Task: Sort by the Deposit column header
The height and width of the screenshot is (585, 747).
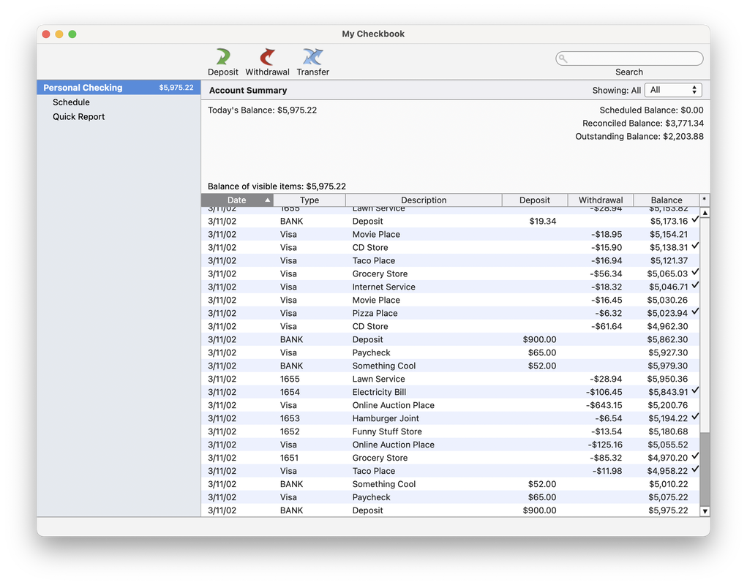Action: (535, 200)
